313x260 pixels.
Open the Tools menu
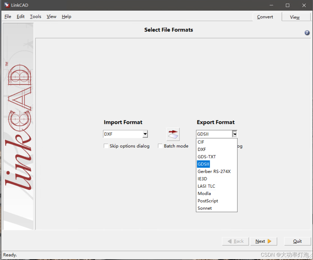click(35, 17)
